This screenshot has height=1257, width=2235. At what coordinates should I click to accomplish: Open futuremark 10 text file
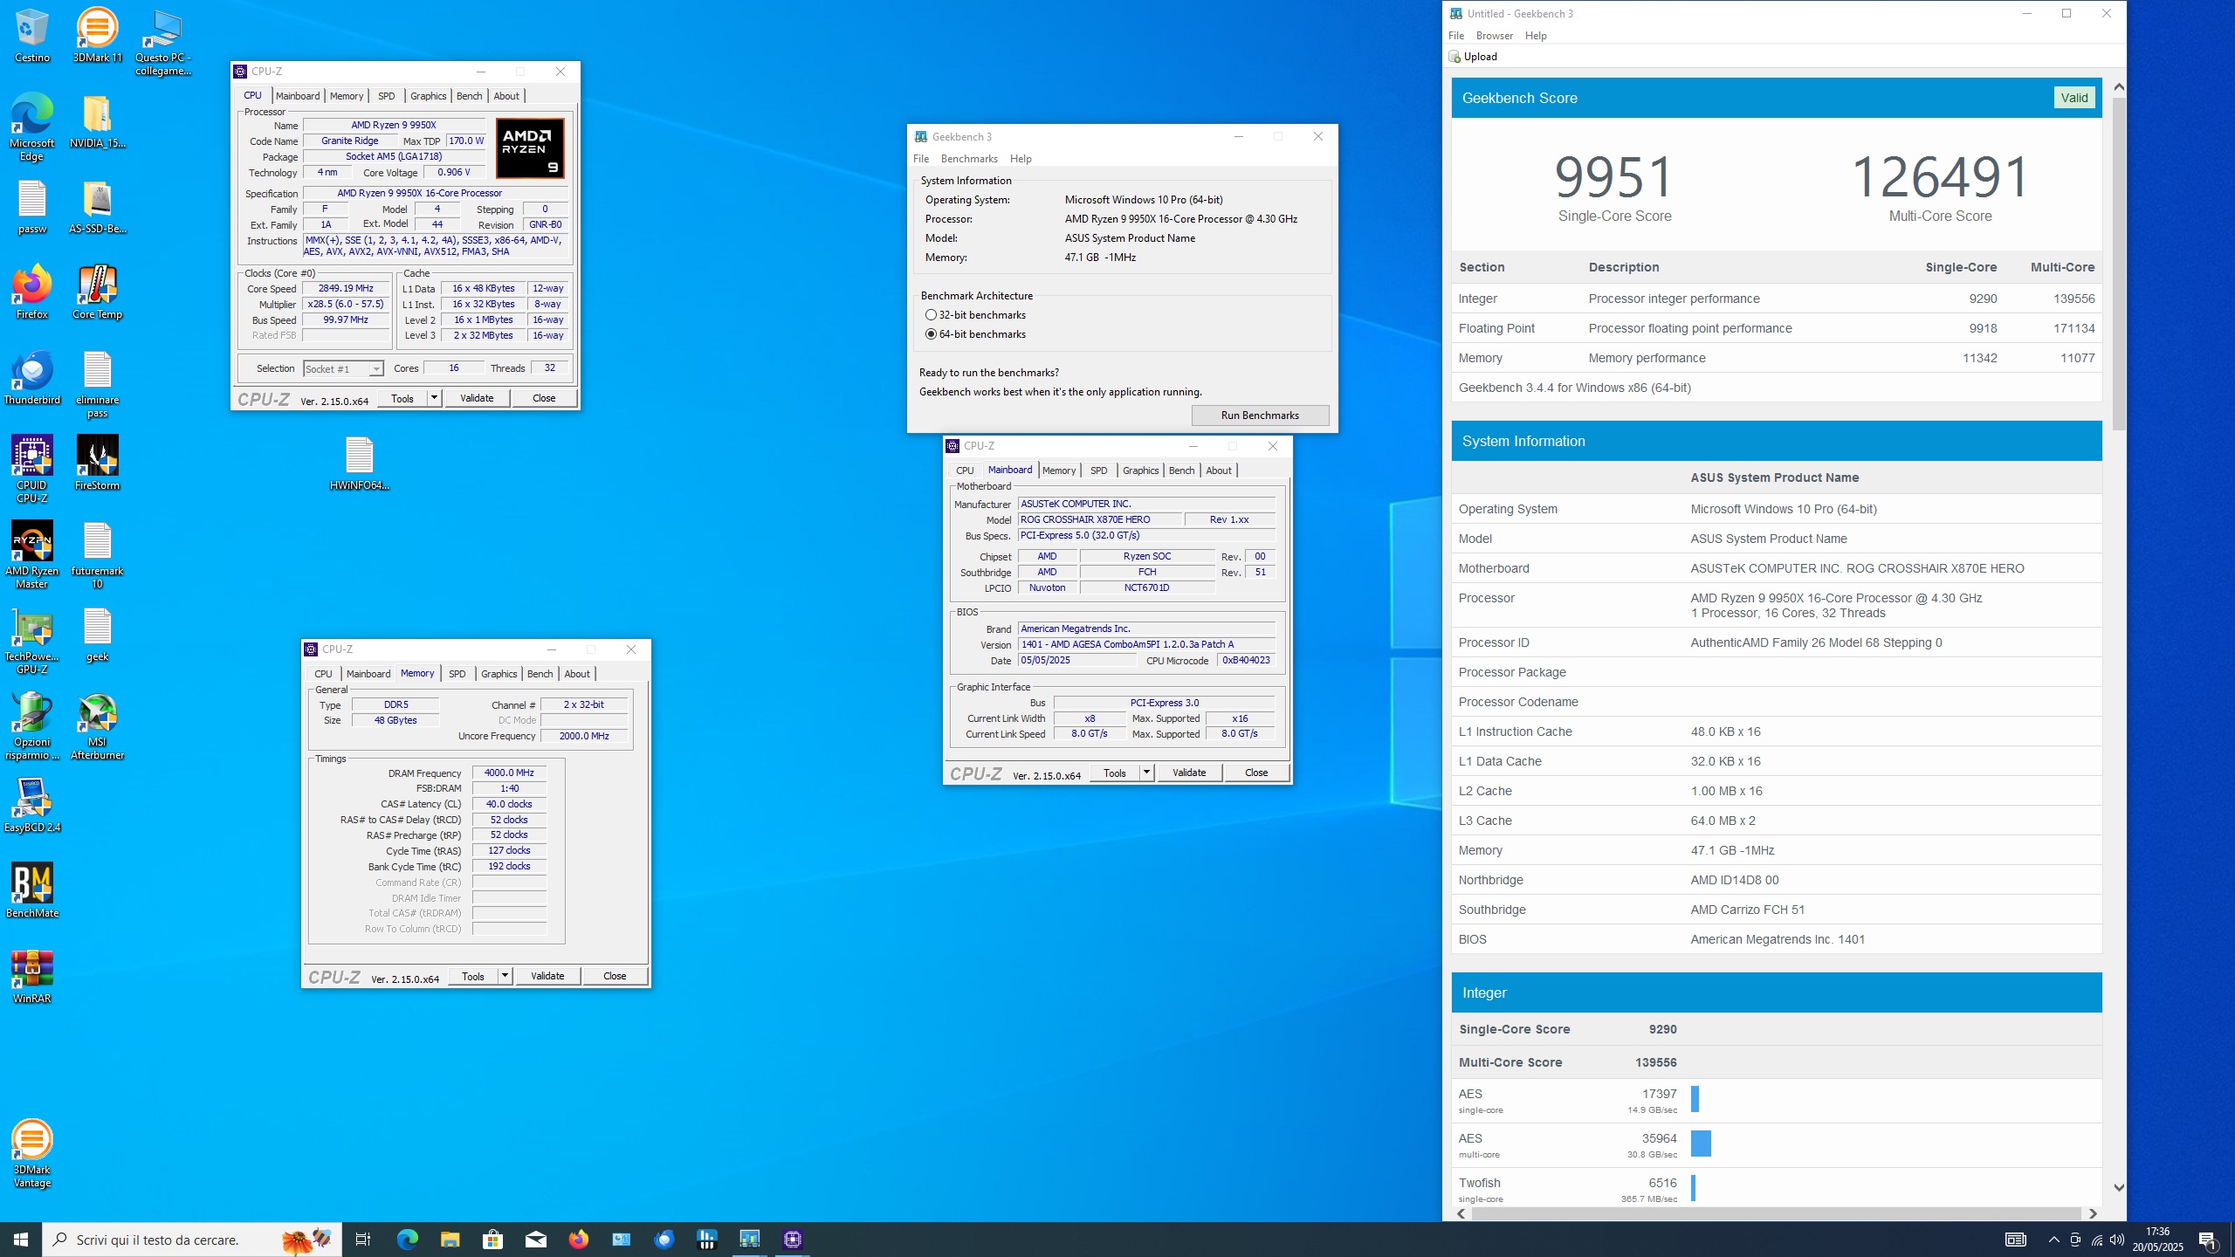(x=97, y=555)
